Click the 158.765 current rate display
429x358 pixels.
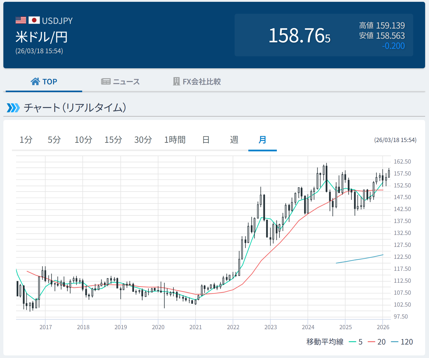[299, 36]
